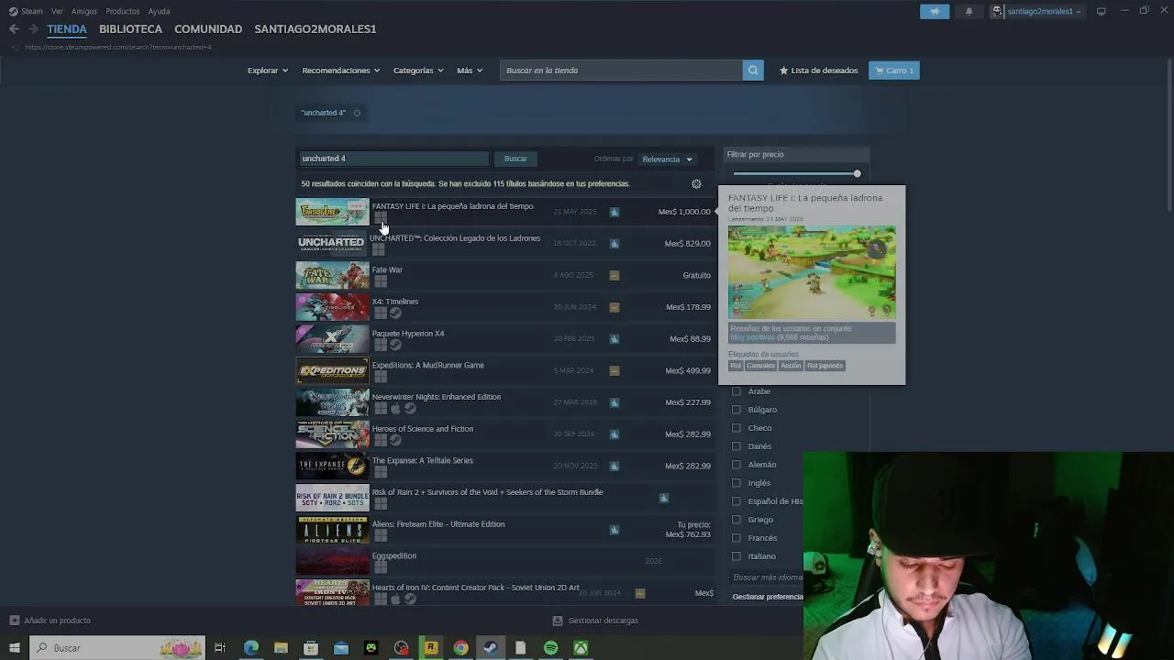Check the Francés language filter
The width and height of the screenshot is (1174, 660).
click(x=736, y=538)
